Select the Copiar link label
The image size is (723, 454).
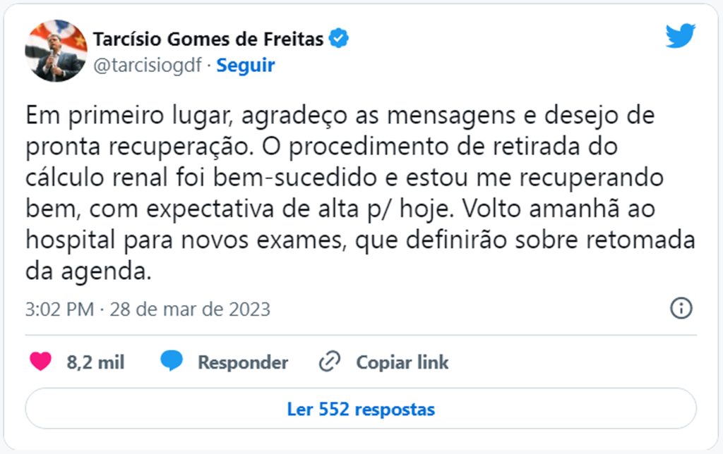402,362
